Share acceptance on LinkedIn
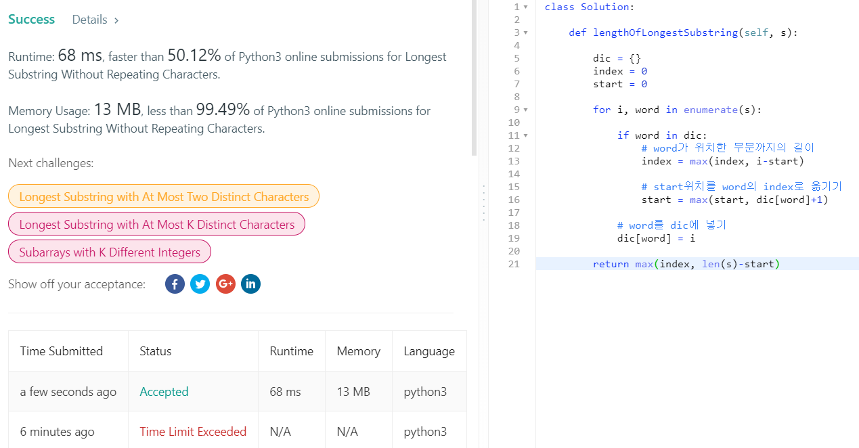 (250, 284)
